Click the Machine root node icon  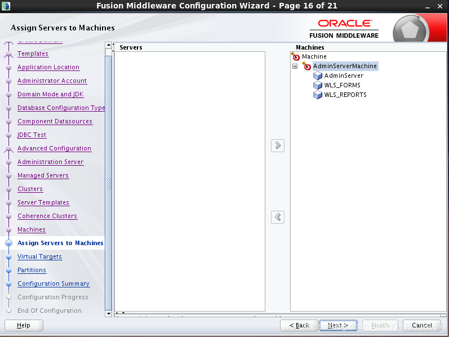(295, 56)
